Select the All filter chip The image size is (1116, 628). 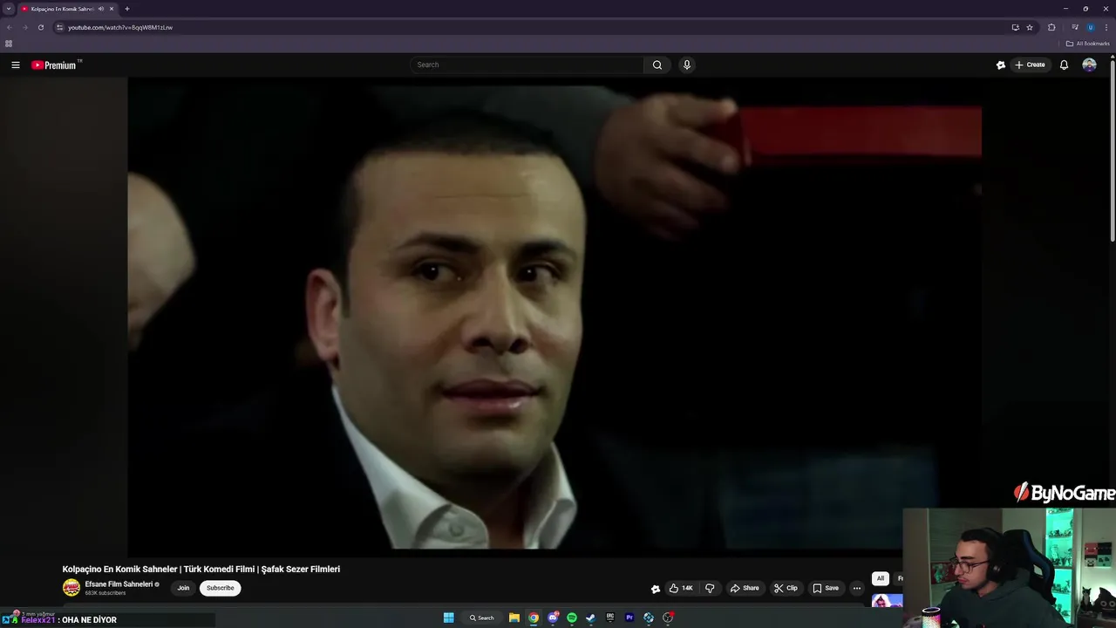tap(880, 578)
